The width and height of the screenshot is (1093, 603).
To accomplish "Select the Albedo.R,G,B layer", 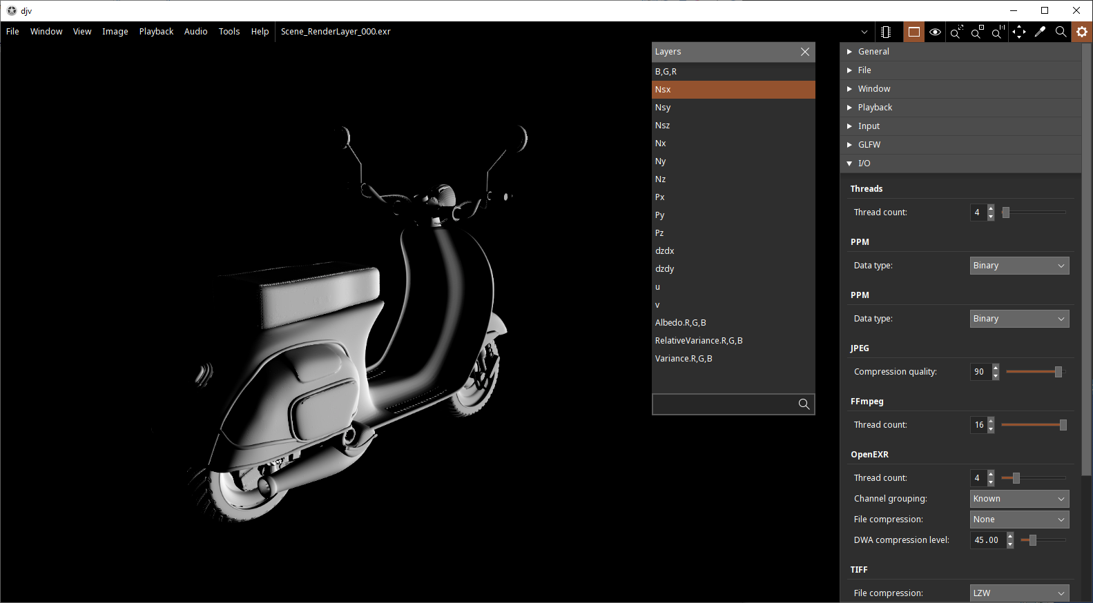I will point(733,323).
